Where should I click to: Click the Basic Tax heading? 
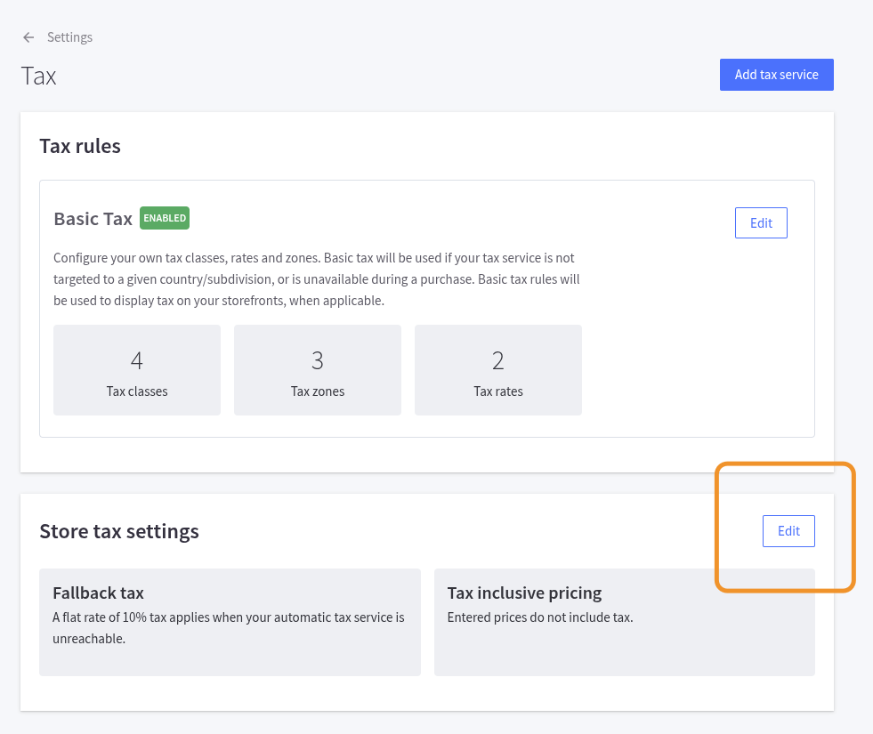93,218
